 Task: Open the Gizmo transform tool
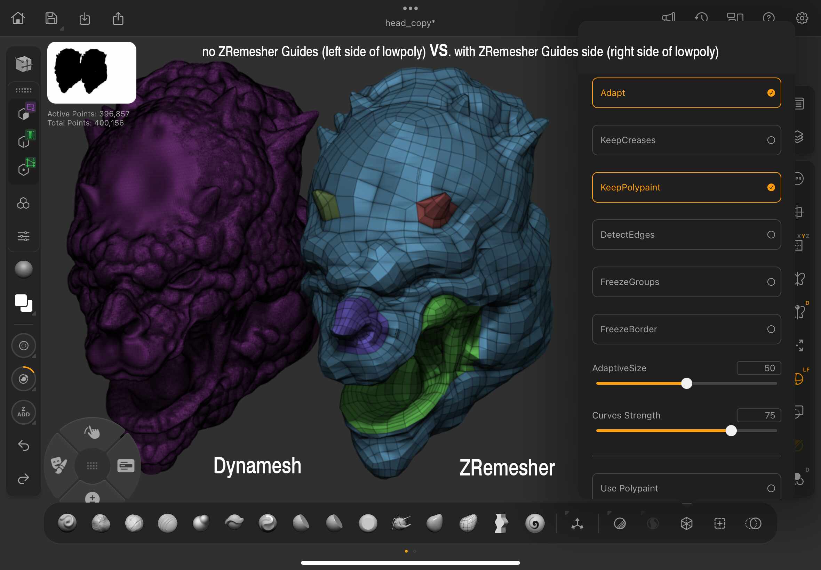click(577, 523)
